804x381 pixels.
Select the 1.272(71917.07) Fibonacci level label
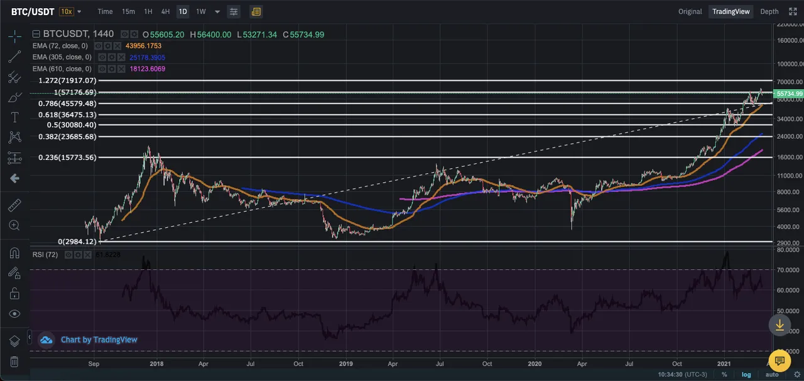click(x=67, y=81)
